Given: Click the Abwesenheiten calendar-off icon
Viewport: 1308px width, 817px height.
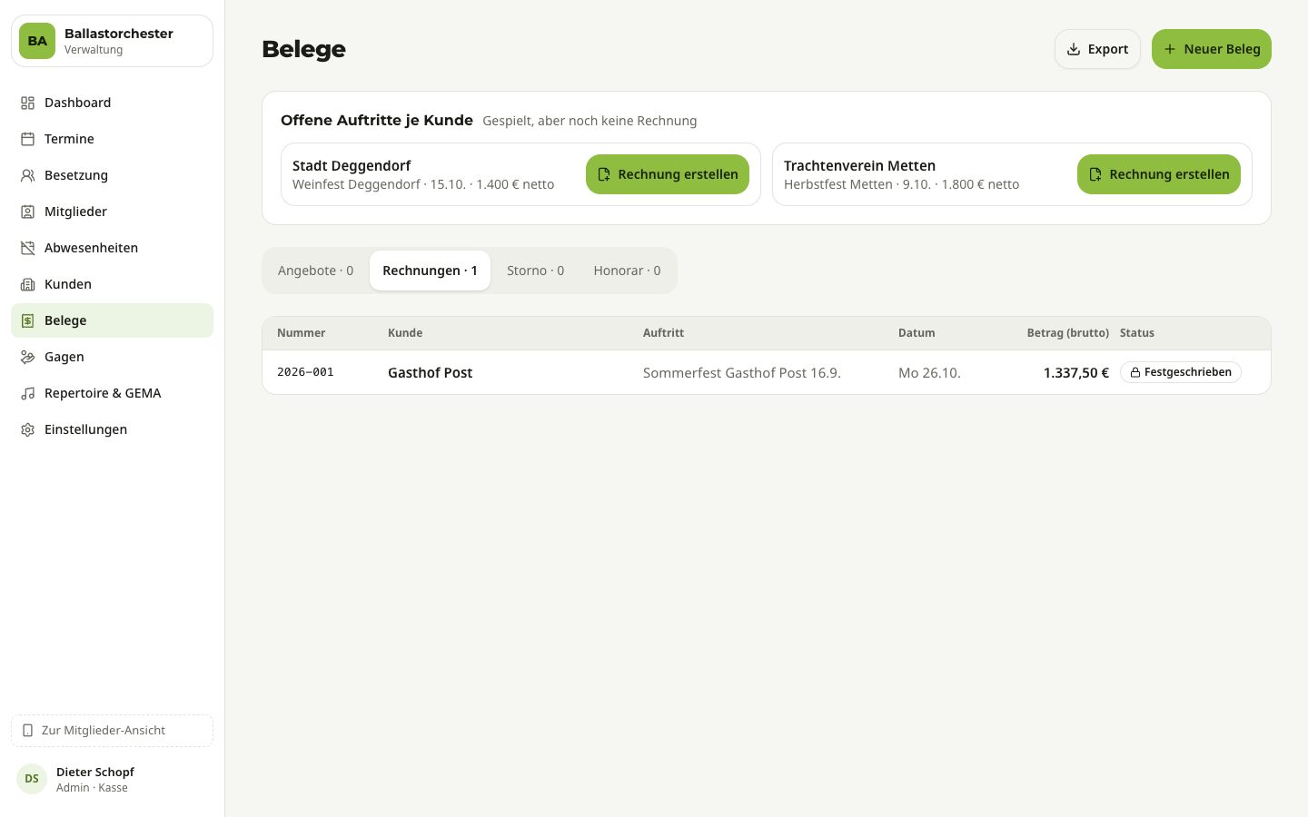Looking at the screenshot, I should [28, 248].
